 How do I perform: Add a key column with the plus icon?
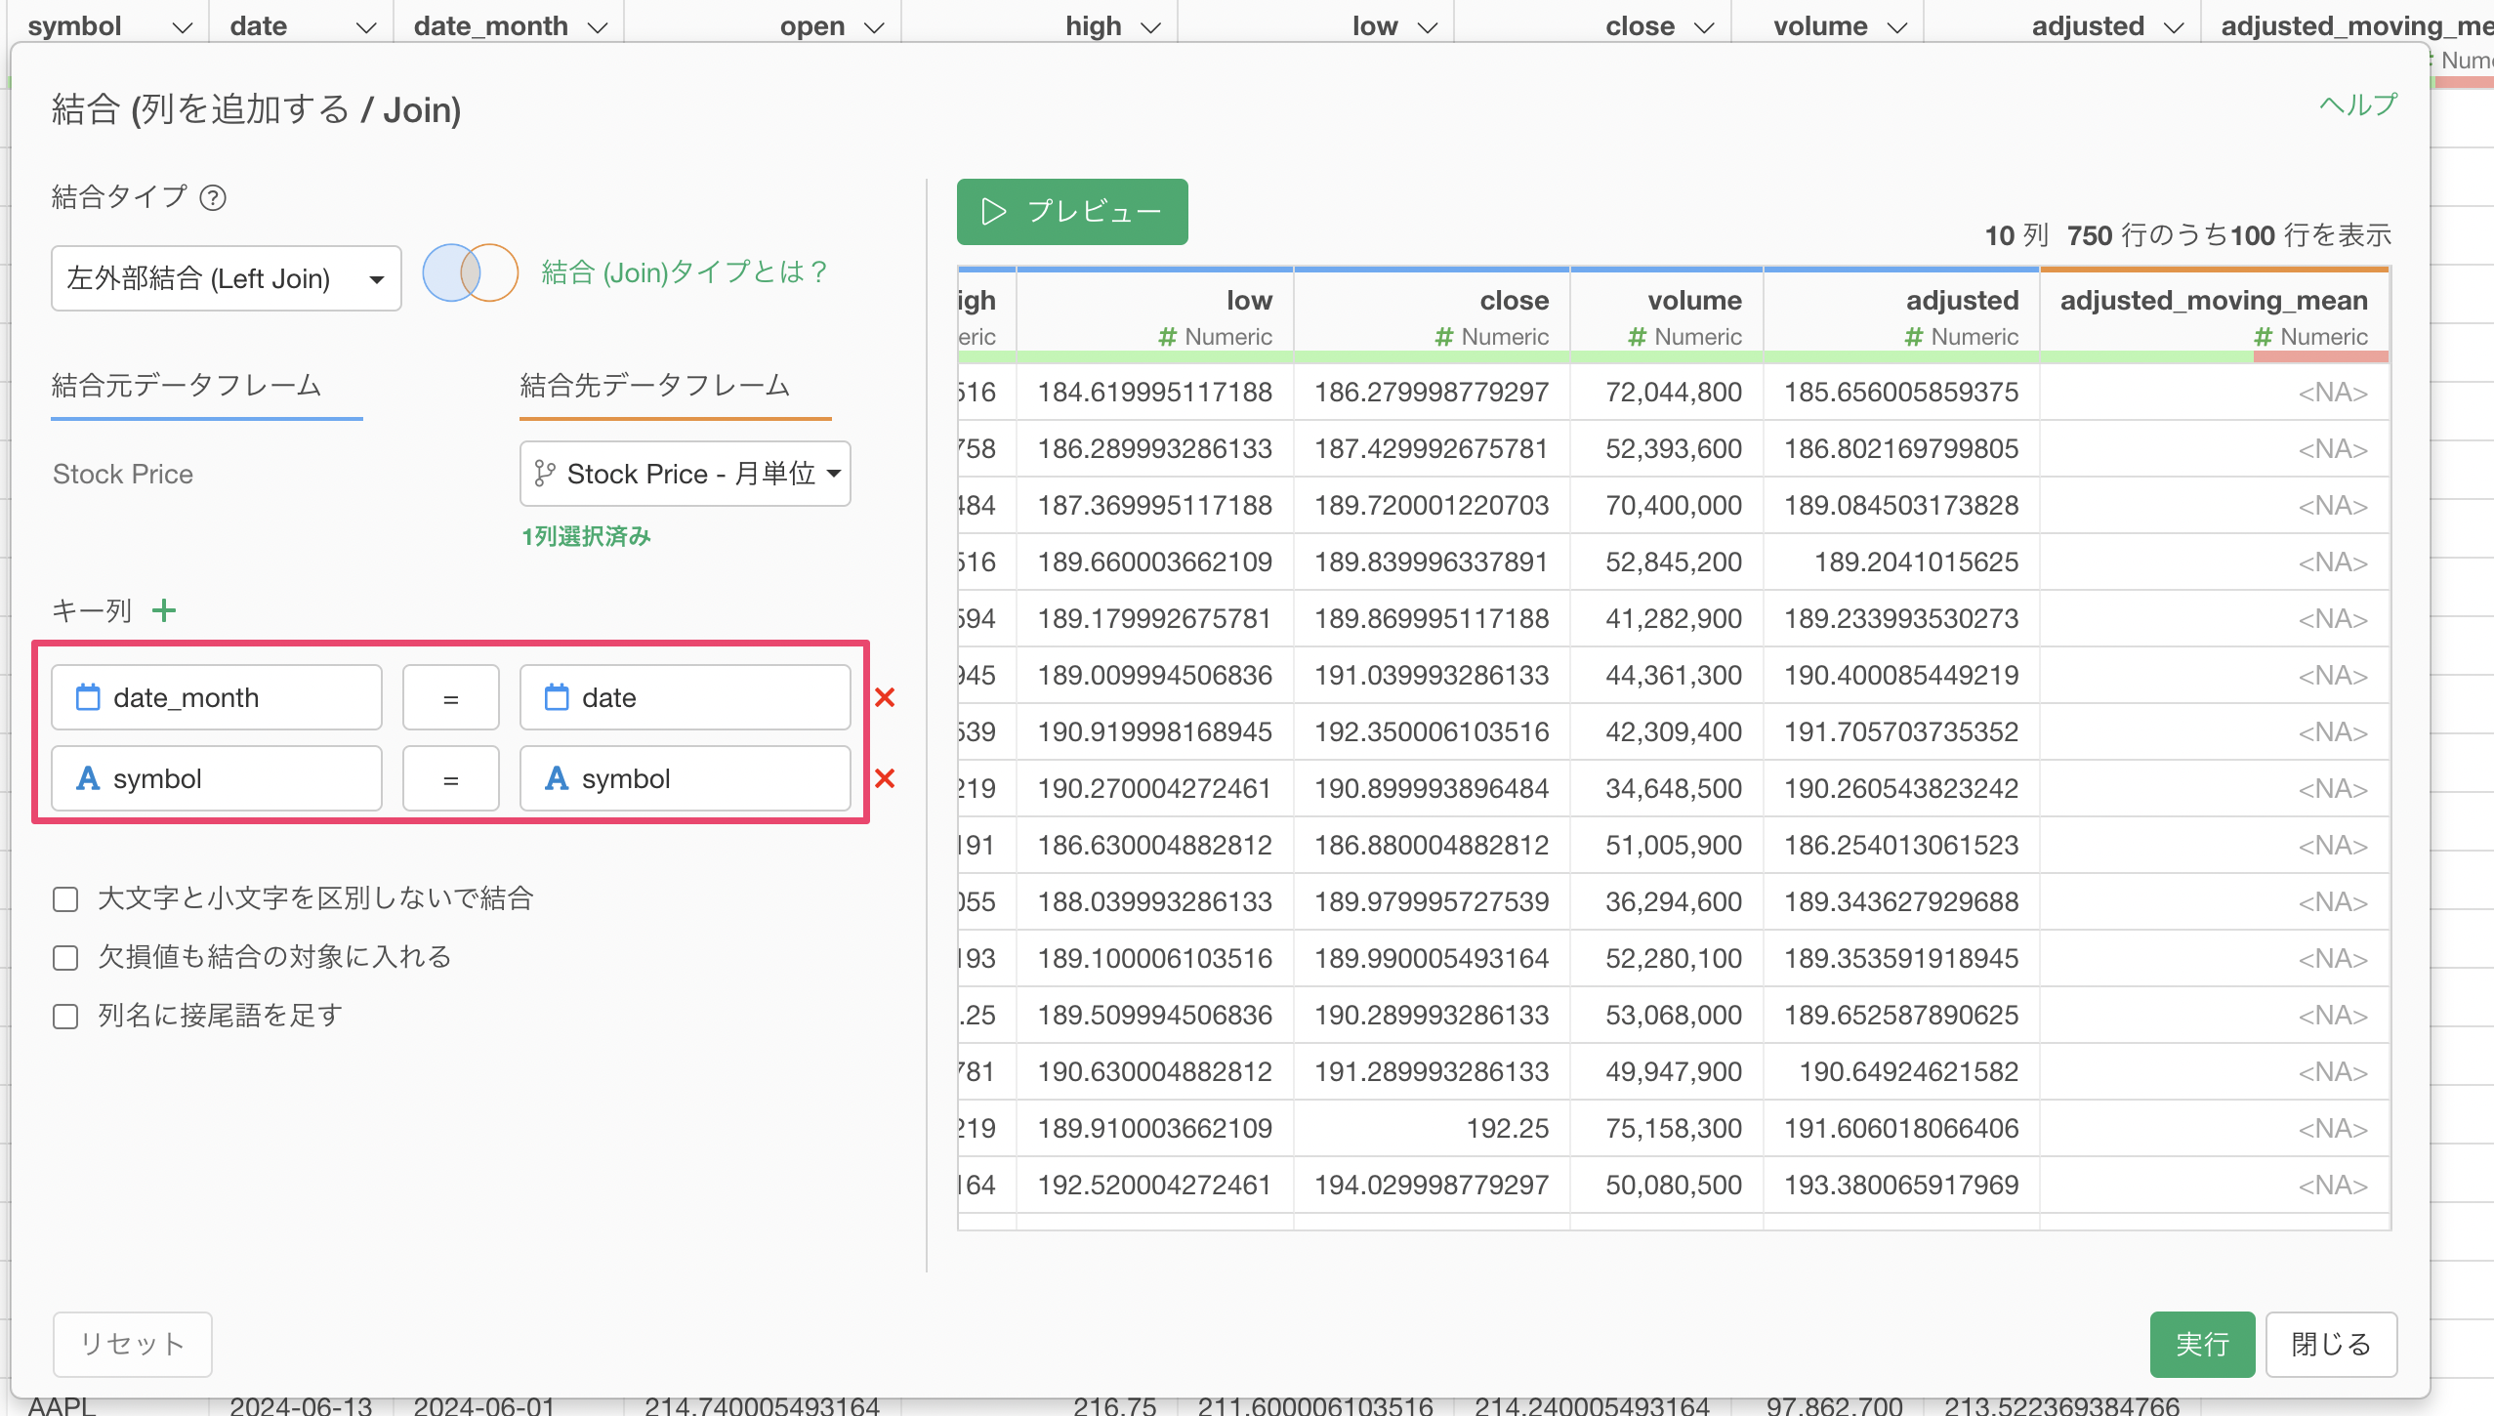pos(164,610)
